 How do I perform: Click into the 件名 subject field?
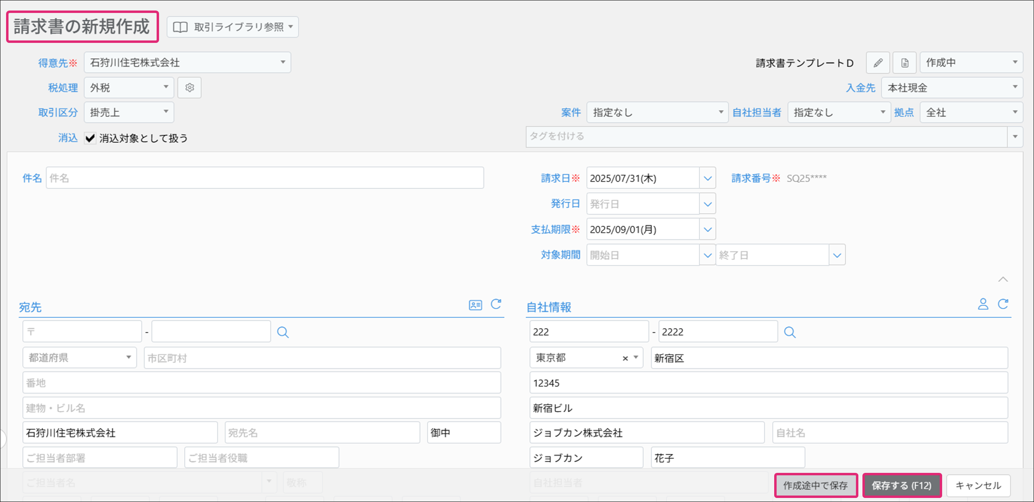265,178
